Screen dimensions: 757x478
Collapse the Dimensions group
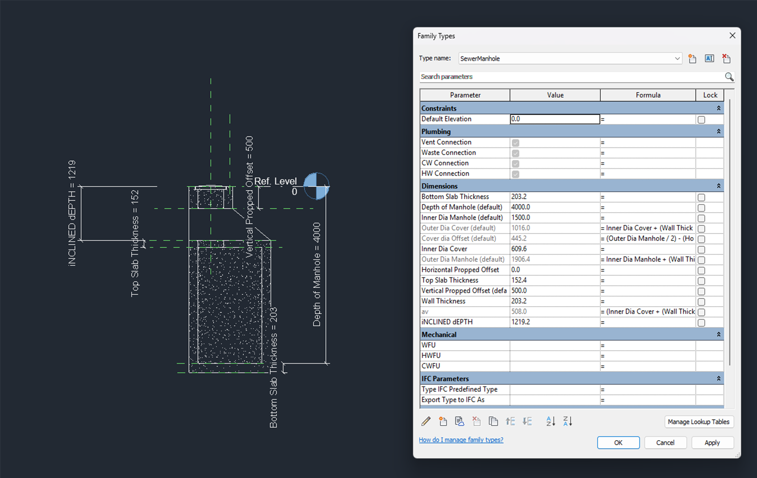(x=719, y=186)
